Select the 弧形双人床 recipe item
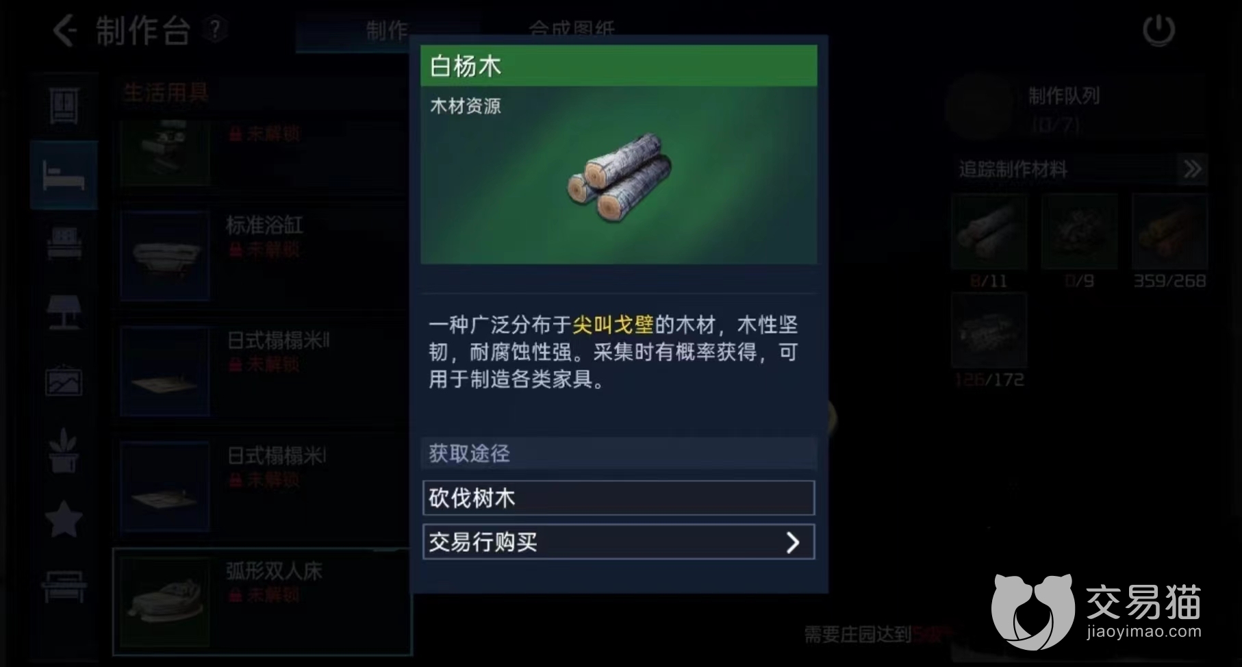 pyautogui.click(x=262, y=601)
